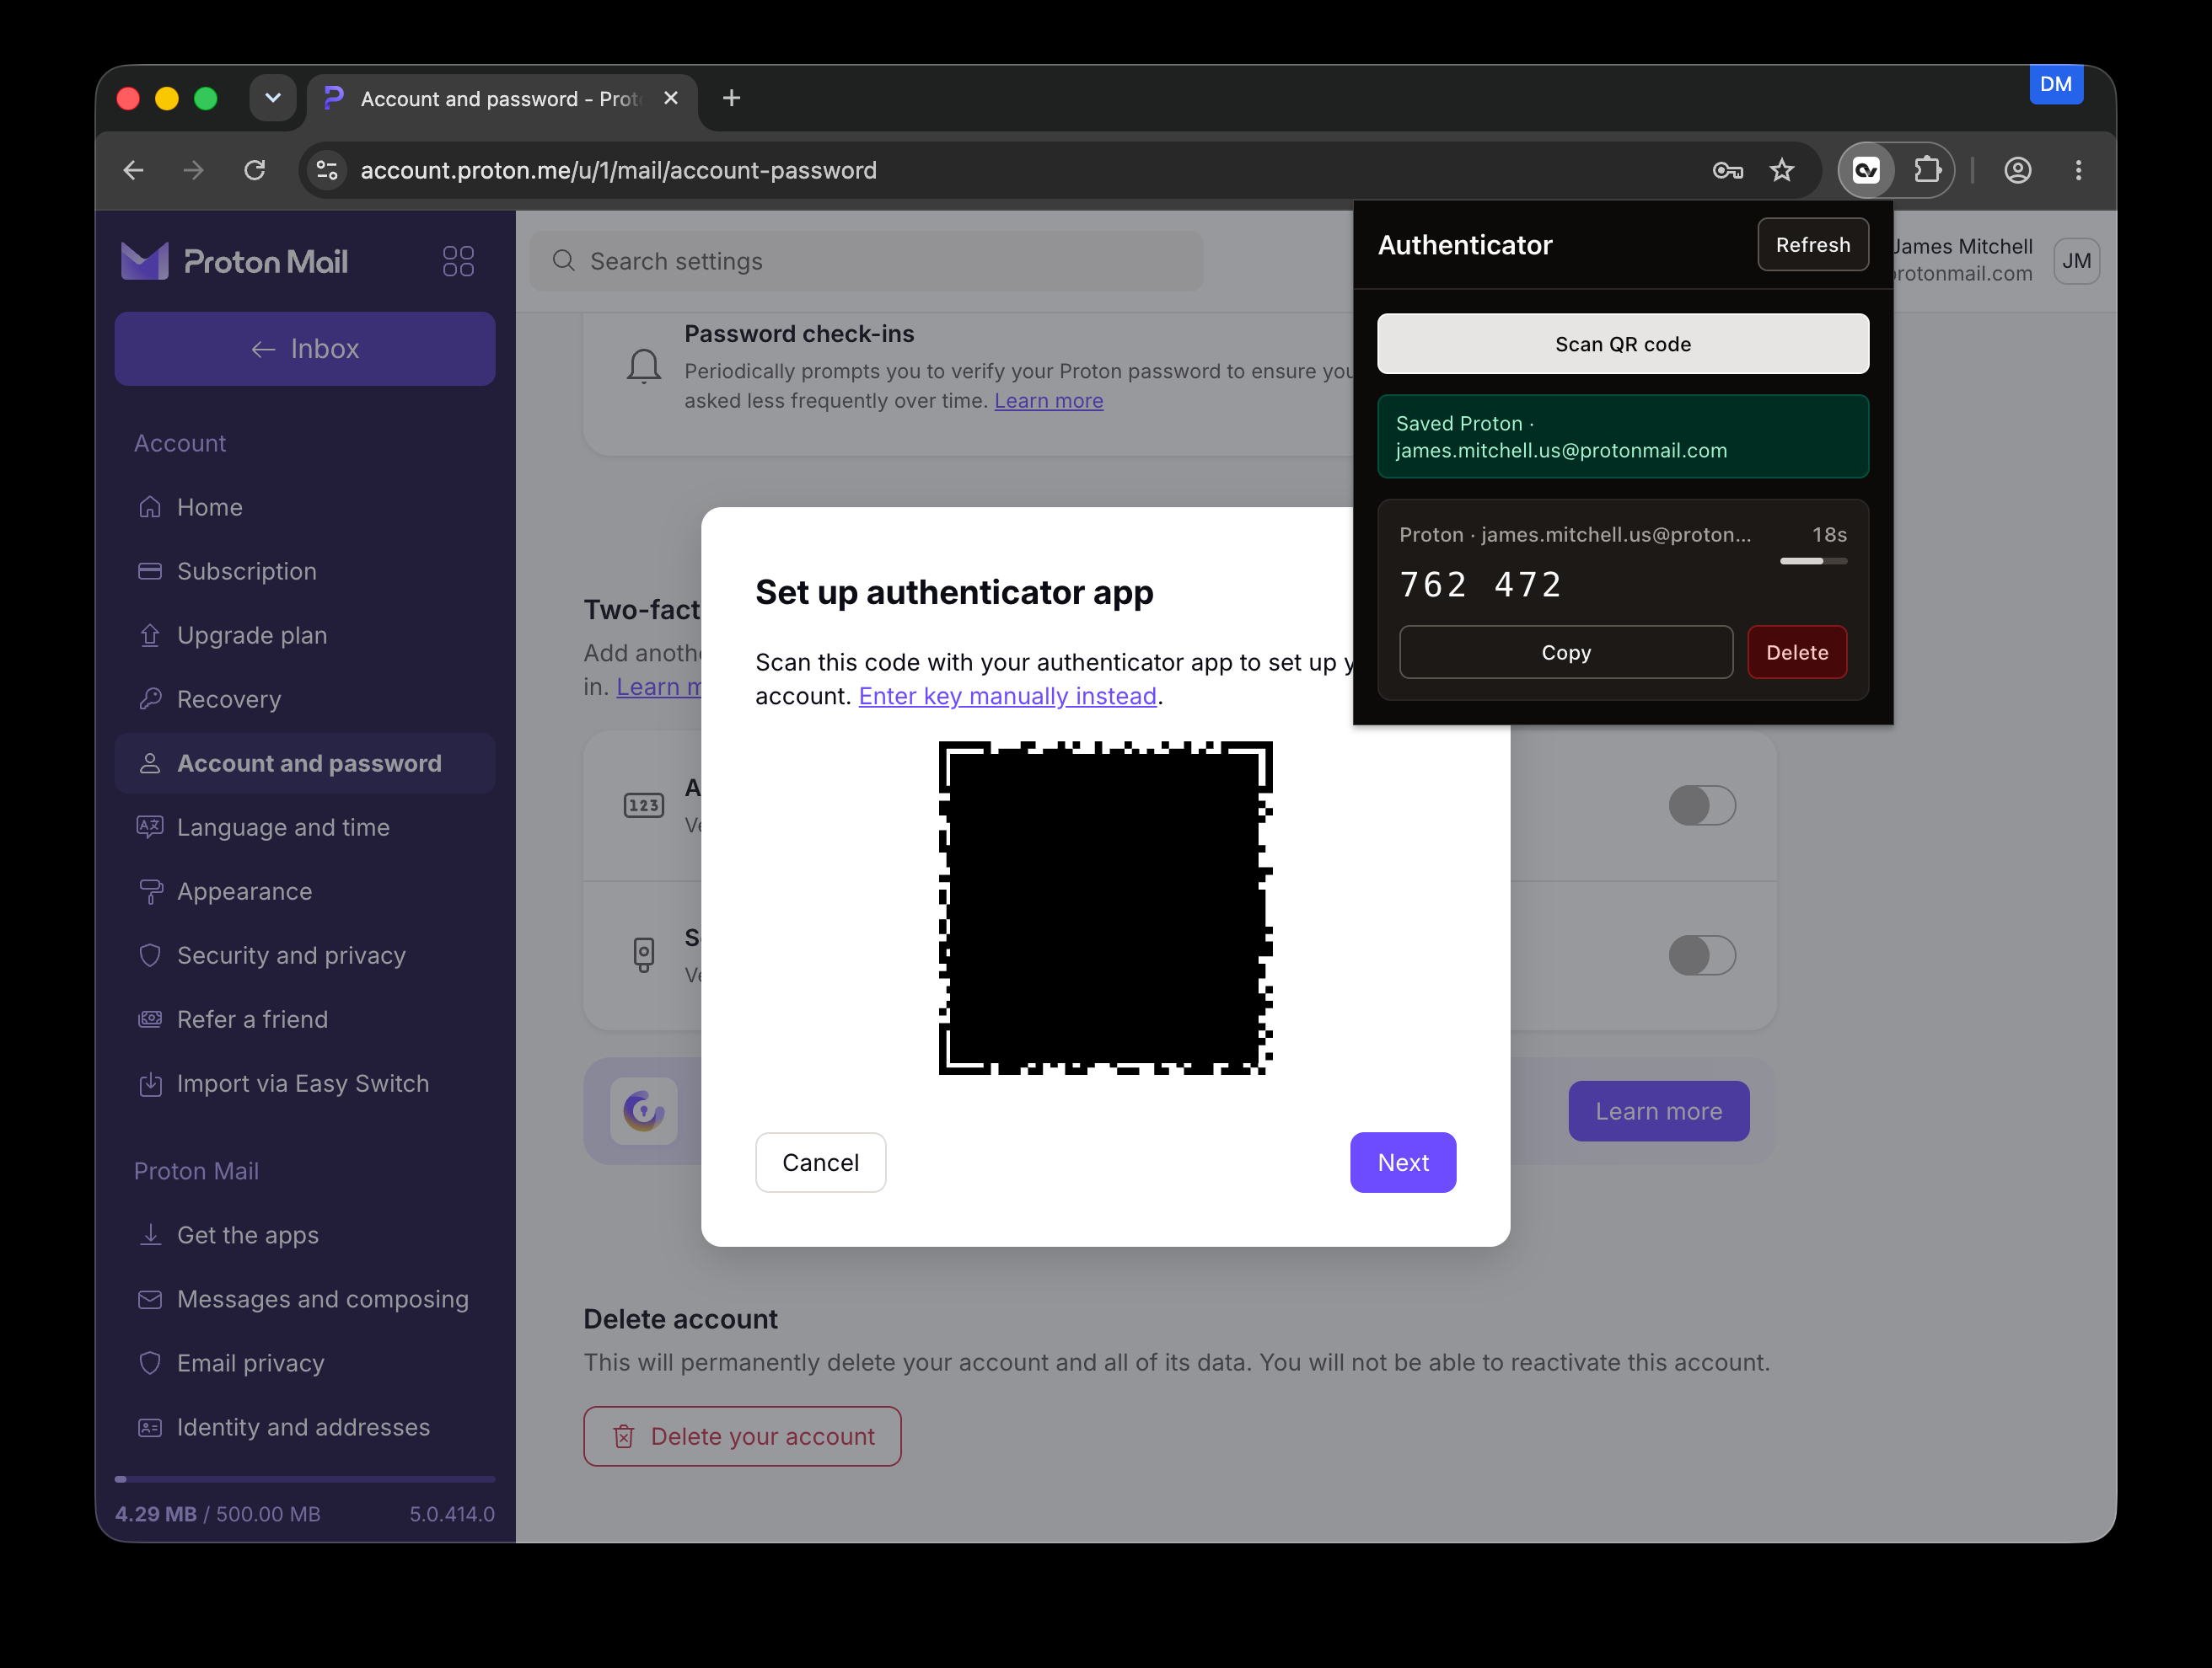Viewport: 2212px width, 1668px height.
Task: Open the Chrome three-dot menu
Action: pos(2078,171)
